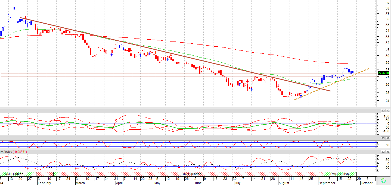Close the Momentum Index panel
The image size is (391, 185).
(387, 152)
